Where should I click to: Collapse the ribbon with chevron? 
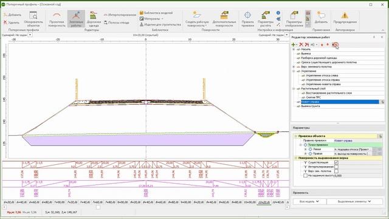(x=382, y=30)
